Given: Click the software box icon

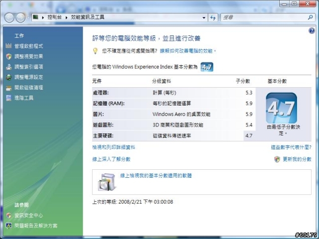Looking at the screenshot, I should coord(107,182).
